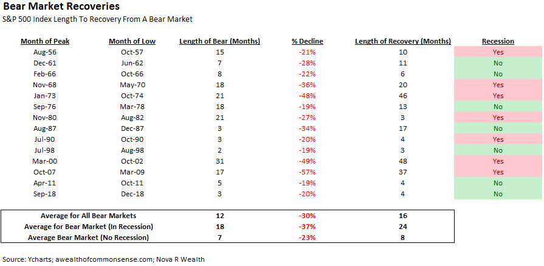Select the "Month of Low" column header
The image size is (544, 266).
[x=132, y=41]
